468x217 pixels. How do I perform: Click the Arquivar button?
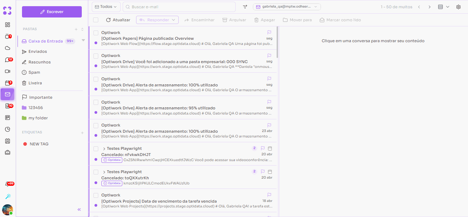(234, 20)
